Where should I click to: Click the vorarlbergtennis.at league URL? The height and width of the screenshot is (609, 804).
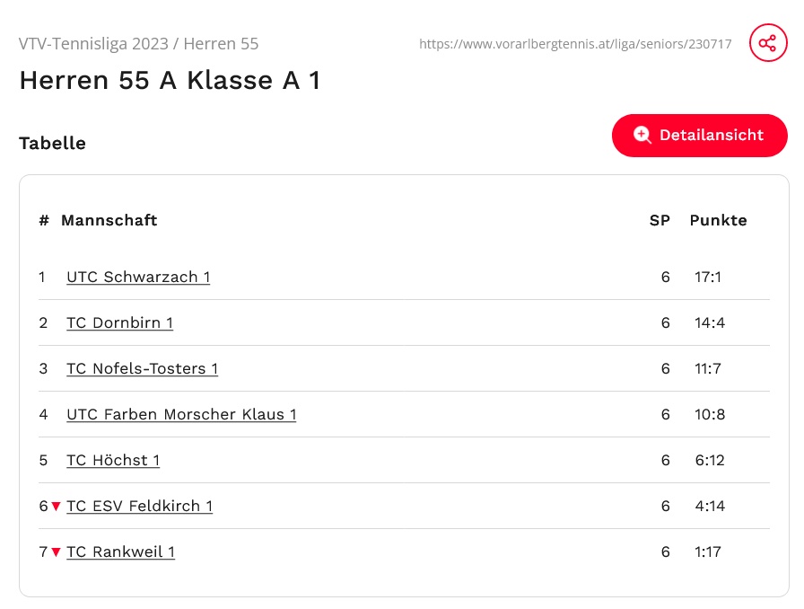(x=575, y=44)
